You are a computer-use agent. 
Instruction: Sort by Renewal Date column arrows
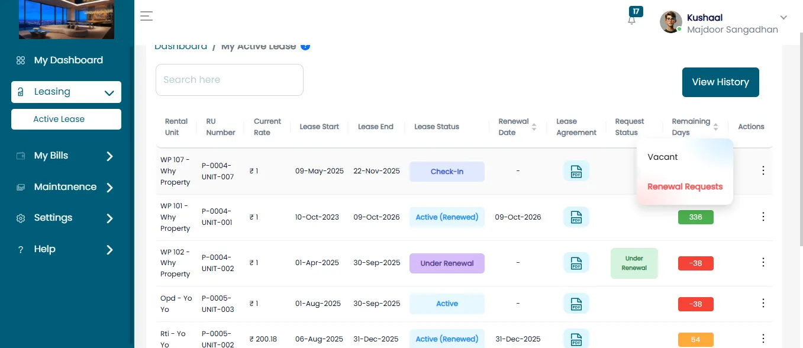tap(534, 127)
